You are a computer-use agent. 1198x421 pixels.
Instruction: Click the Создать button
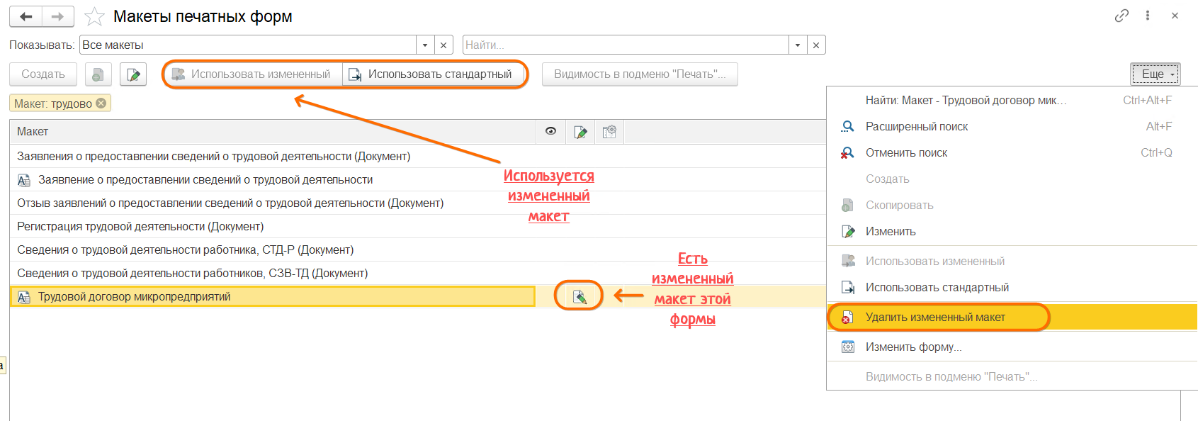(x=43, y=74)
